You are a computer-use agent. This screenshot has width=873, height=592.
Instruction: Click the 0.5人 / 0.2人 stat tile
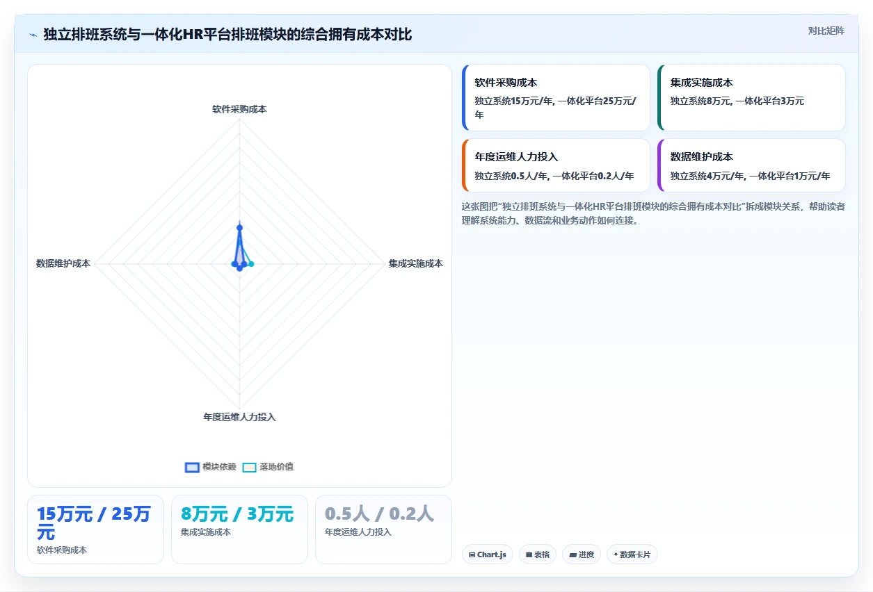pyautogui.click(x=383, y=529)
